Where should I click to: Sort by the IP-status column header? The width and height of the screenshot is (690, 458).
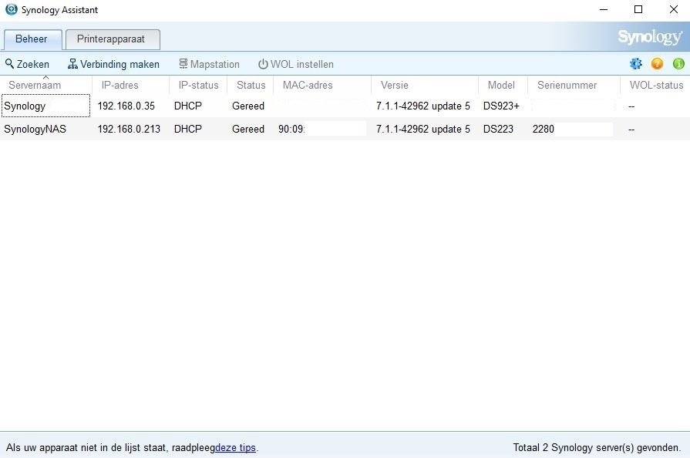click(x=198, y=85)
